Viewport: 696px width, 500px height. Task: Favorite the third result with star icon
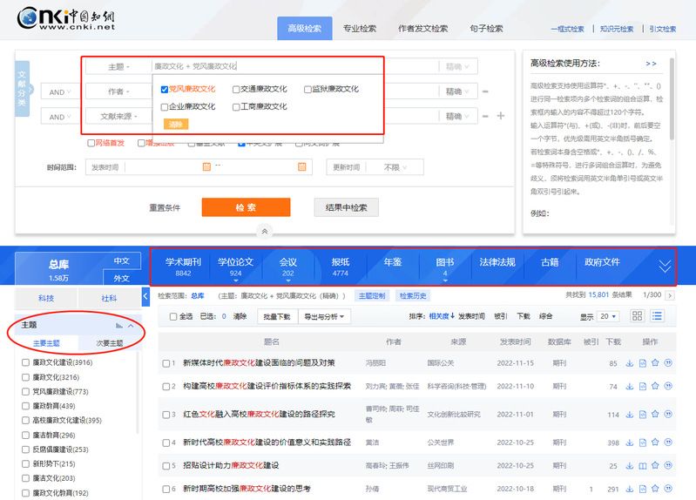pyautogui.click(x=654, y=414)
